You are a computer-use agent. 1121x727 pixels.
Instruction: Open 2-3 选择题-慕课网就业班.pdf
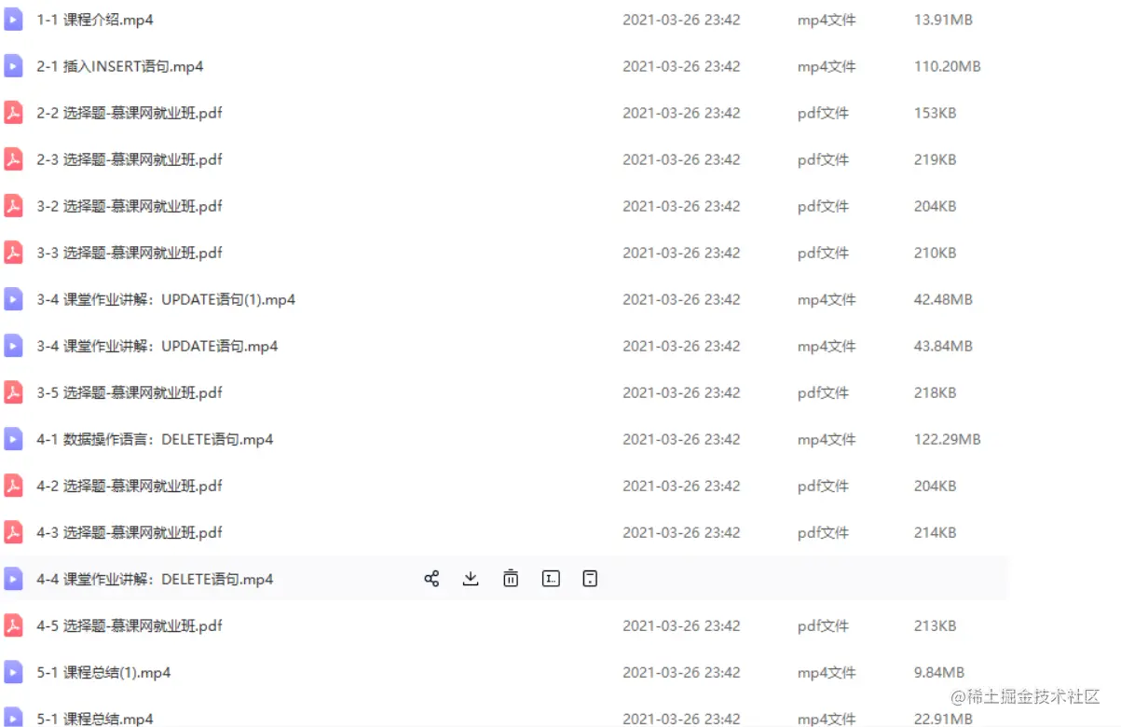pos(130,159)
